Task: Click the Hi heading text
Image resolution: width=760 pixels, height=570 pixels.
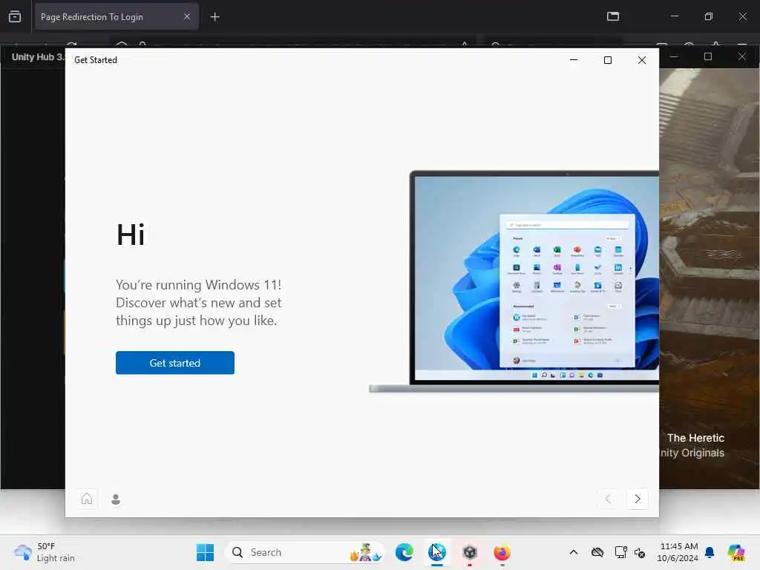Action: [x=131, y=235]
